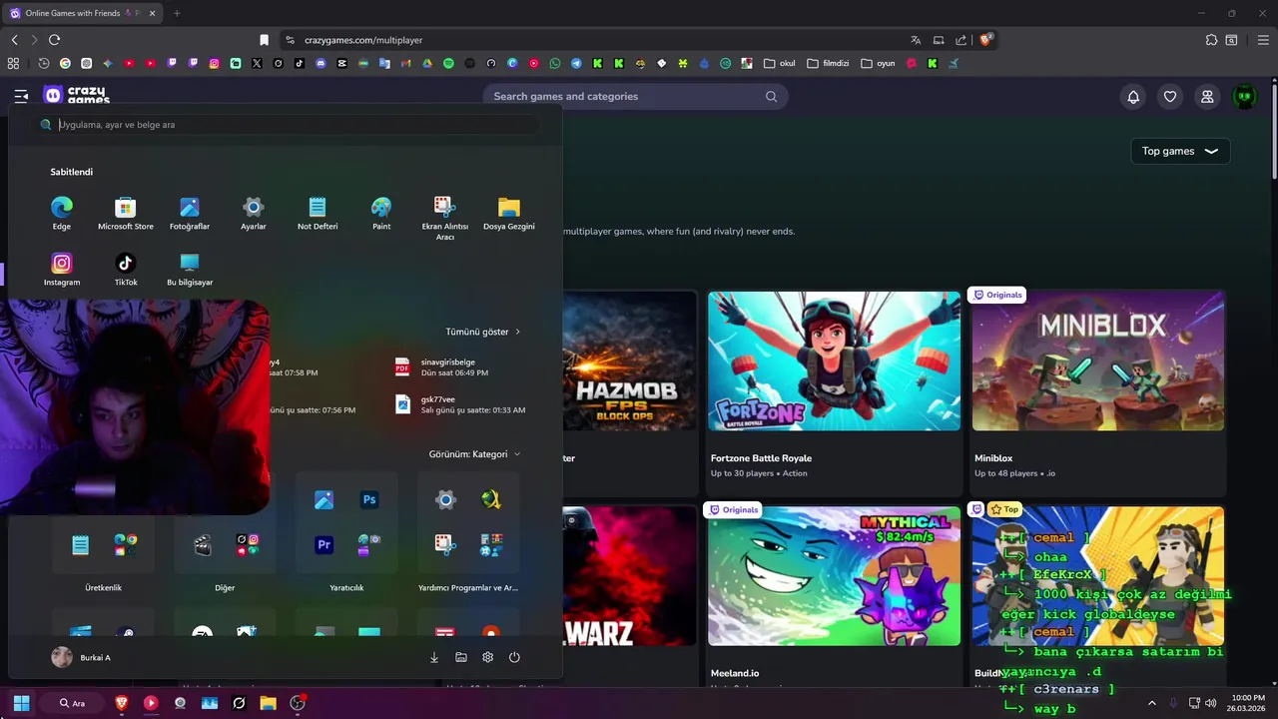This screenshot has height=719, width=1278.
Task: Open CrazyGames favorites heart icon
Action: point(1170,97)
